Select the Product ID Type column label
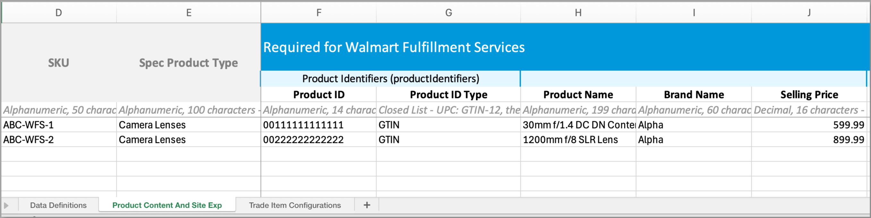The image size is (871, 218). tap(448, 95)
